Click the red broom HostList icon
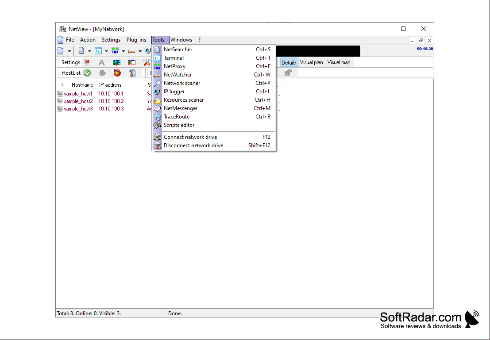Viewport: 490px width, 340px height. coord(117,73)
